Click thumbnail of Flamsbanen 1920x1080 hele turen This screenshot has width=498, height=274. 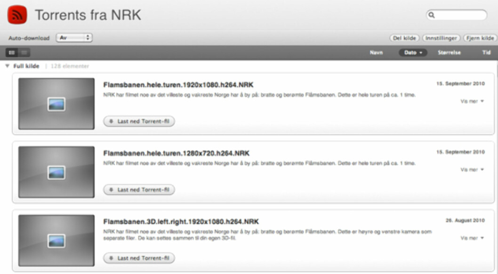click(56, 104)
